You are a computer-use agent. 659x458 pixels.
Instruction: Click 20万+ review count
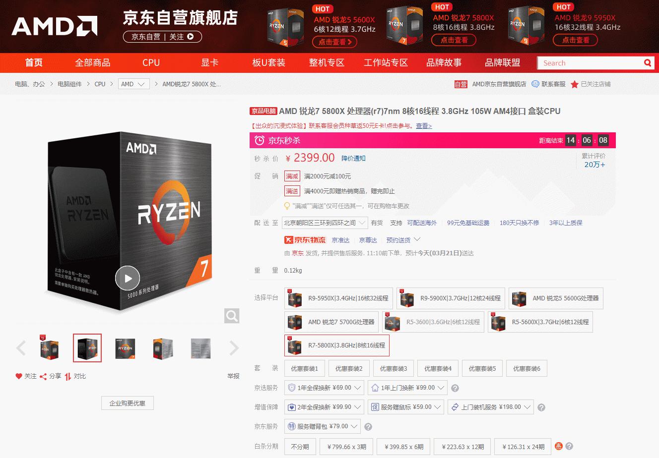[594, 165]
